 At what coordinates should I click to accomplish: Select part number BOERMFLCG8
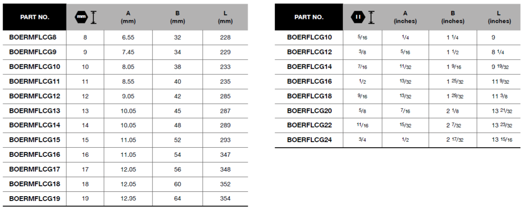pyautogui.click(x=33, y=37)
